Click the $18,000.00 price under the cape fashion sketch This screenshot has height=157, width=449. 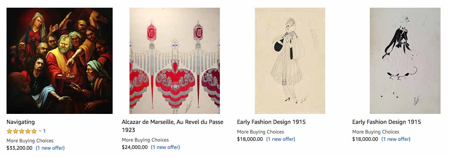250,139
